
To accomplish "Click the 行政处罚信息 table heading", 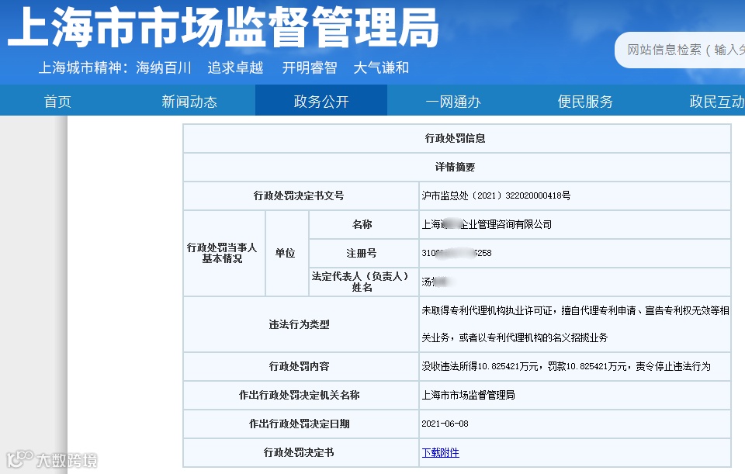I will point(456,138).
